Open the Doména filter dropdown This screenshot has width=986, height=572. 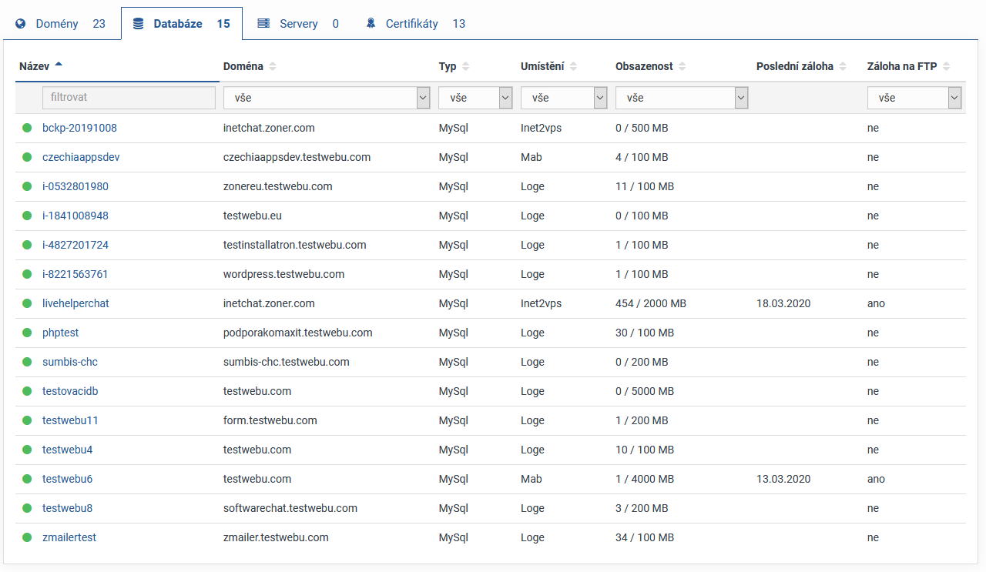point(327,98)
